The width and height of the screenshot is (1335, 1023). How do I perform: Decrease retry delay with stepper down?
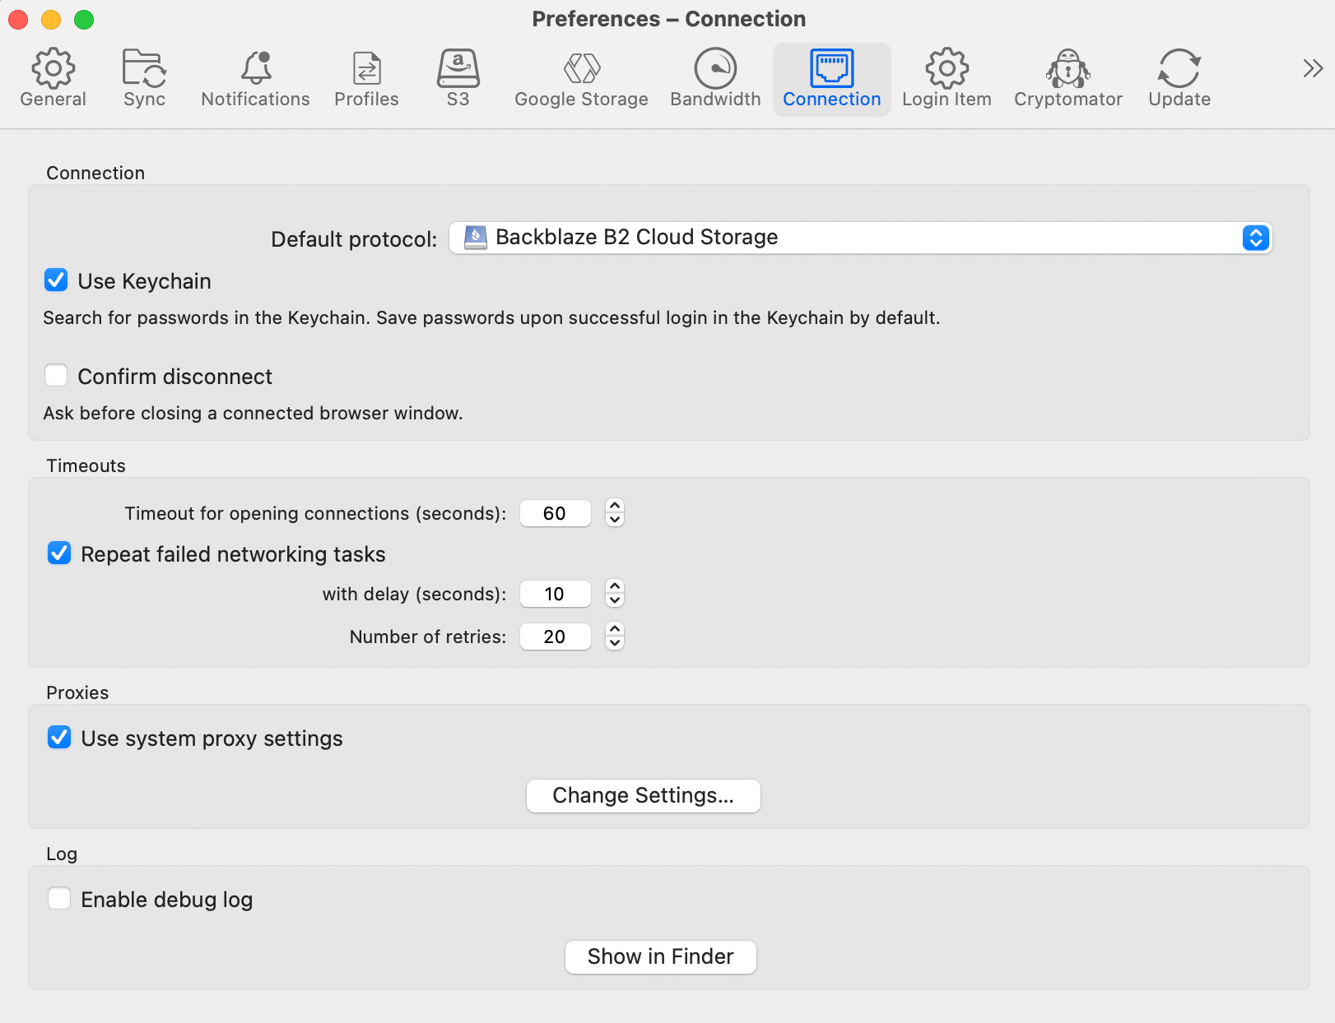click(x=615, y=600)
